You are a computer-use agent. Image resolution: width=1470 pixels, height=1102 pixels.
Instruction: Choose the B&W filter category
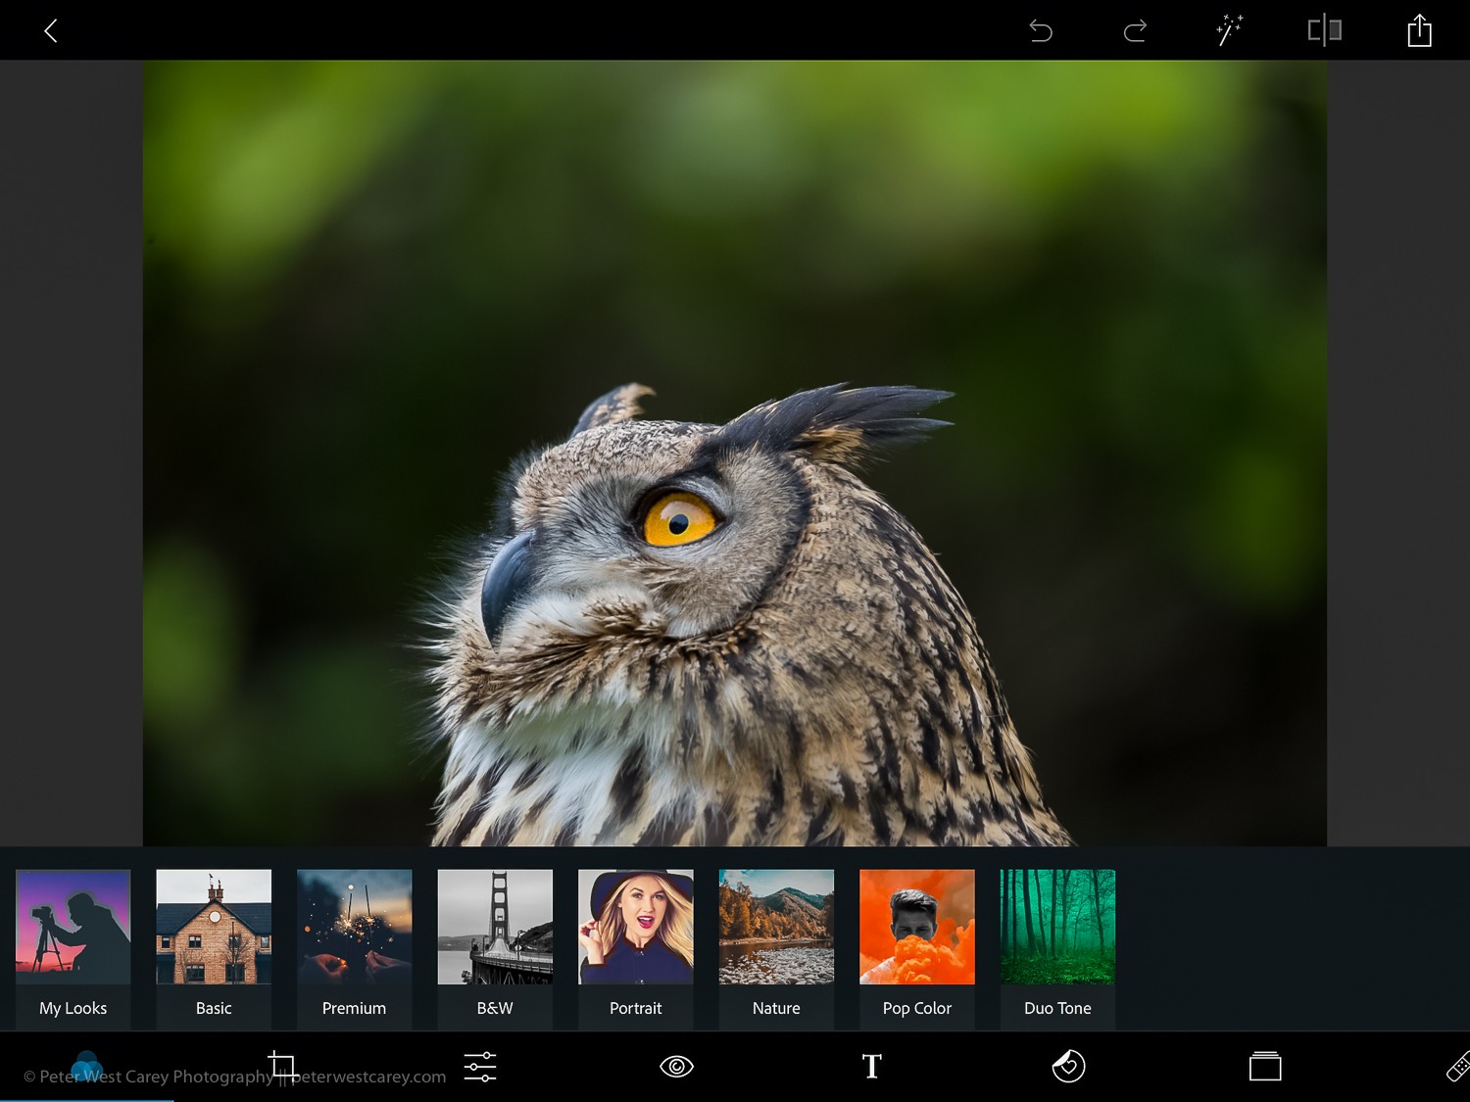[495, 947]
